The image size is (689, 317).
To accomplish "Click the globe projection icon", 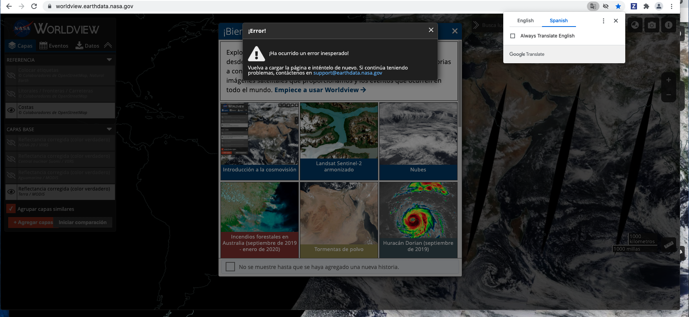I will pyautogui.click(x=635, y=25).
